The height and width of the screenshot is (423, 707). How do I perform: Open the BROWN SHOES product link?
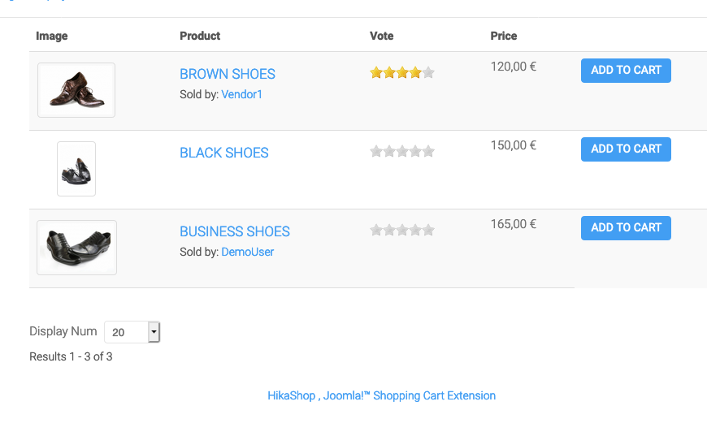coord(228,74)
